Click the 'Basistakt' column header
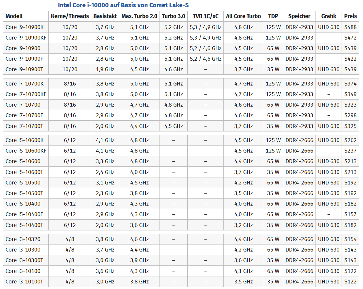 coord(105,16)
